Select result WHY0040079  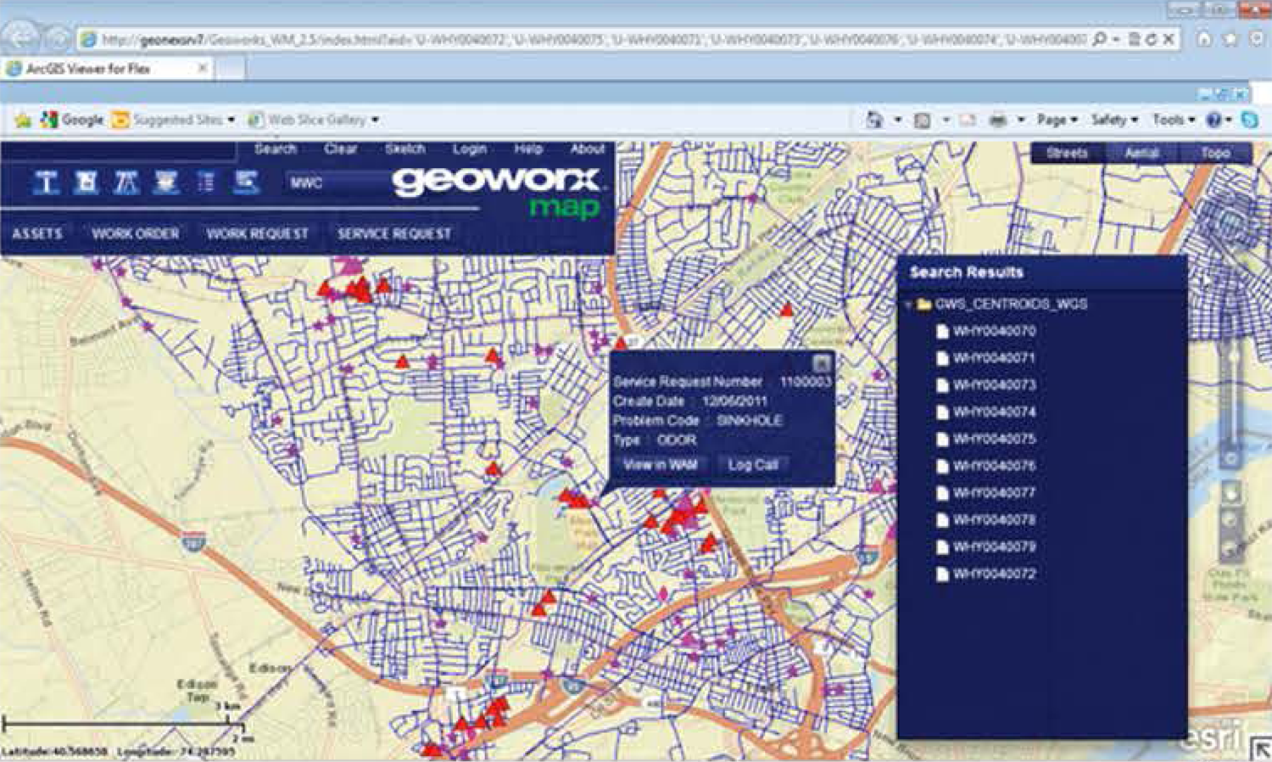click(995, 547)
